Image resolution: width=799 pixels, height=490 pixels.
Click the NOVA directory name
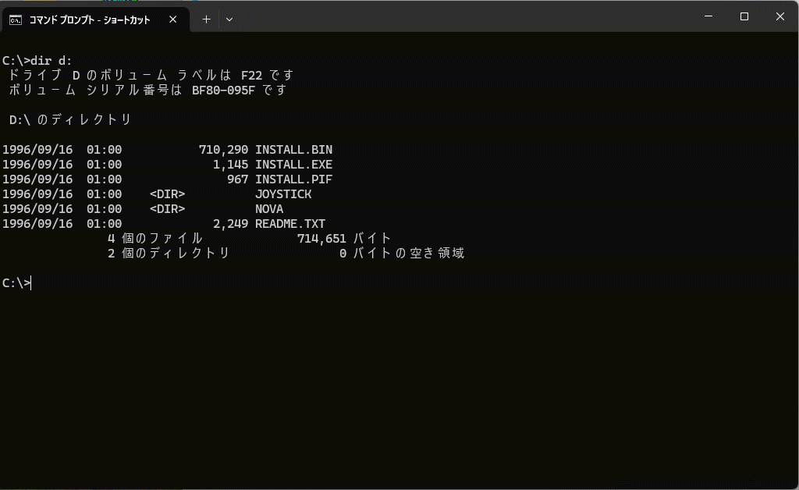point(269,209)
